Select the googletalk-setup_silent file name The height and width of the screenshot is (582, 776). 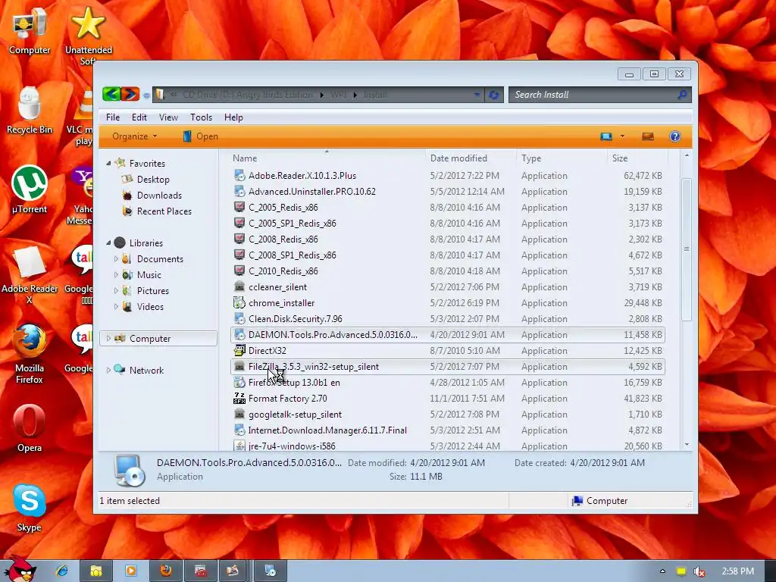(295, 415)
